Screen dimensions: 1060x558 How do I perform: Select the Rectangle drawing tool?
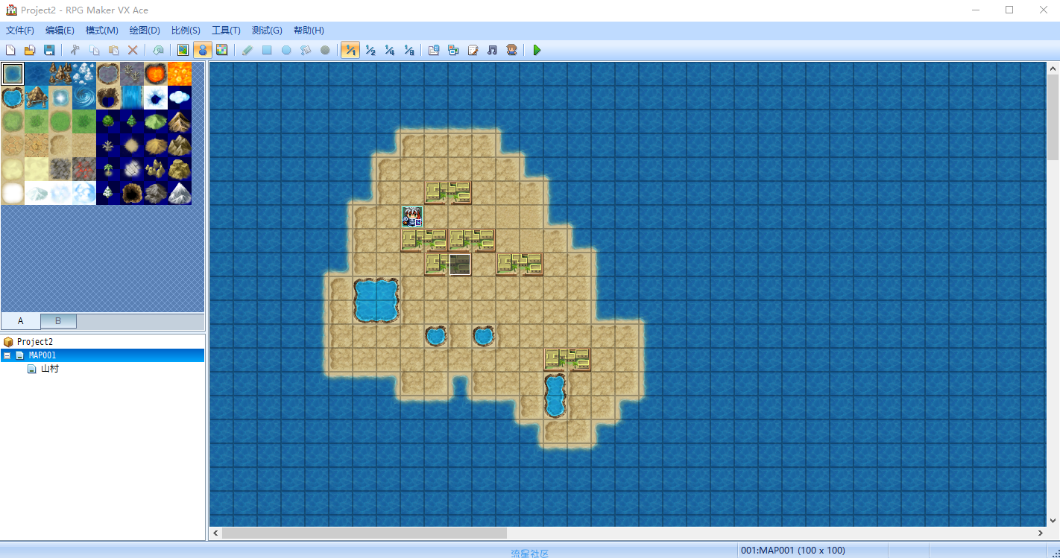click(x=267, y=50)
